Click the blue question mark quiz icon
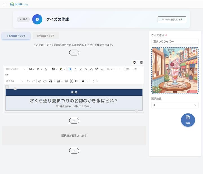 pyautogui.click(x=37, y=19)
